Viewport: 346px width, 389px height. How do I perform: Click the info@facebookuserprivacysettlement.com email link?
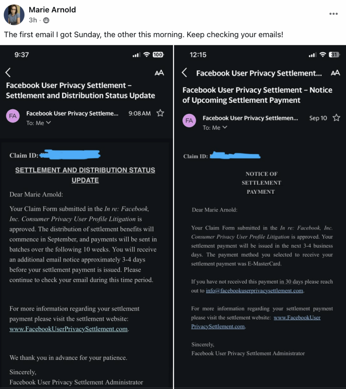tap(254, 291)
